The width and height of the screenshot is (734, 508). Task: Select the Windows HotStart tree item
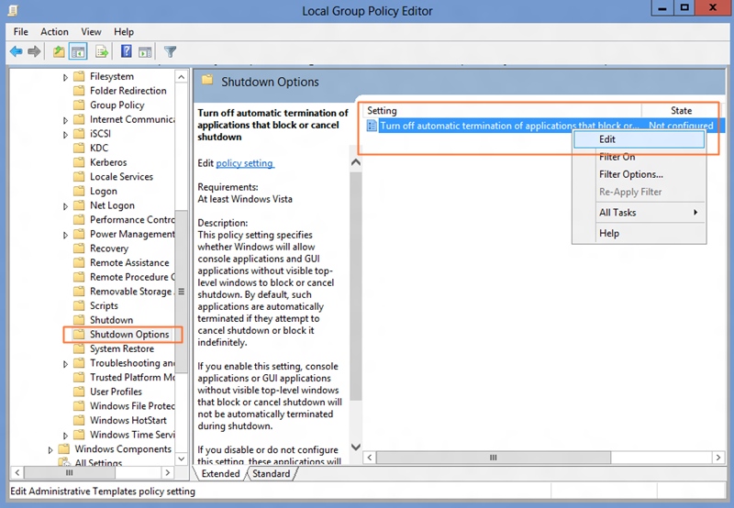(128, 420)
